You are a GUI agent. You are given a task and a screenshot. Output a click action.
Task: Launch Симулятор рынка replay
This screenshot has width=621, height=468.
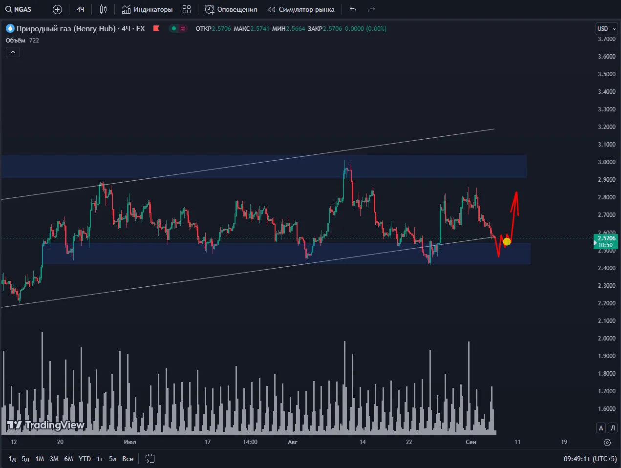coord(301,9)
